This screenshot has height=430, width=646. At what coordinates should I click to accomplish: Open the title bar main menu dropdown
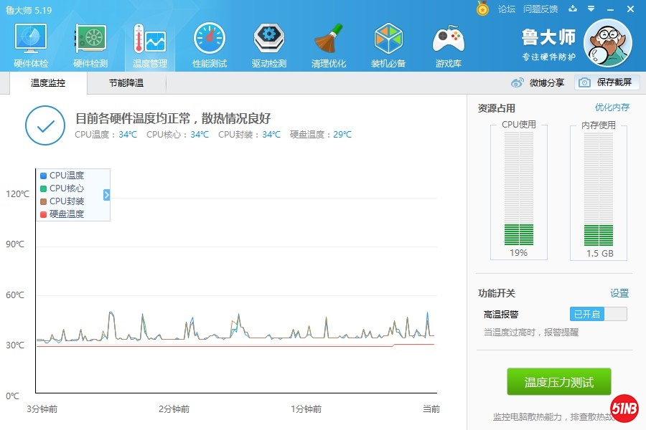[x=591, y=9]
